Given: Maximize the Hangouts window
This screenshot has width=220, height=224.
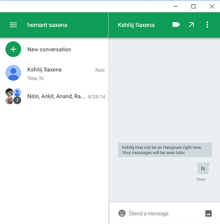Looking at the screenshot, I should point(194,7).
